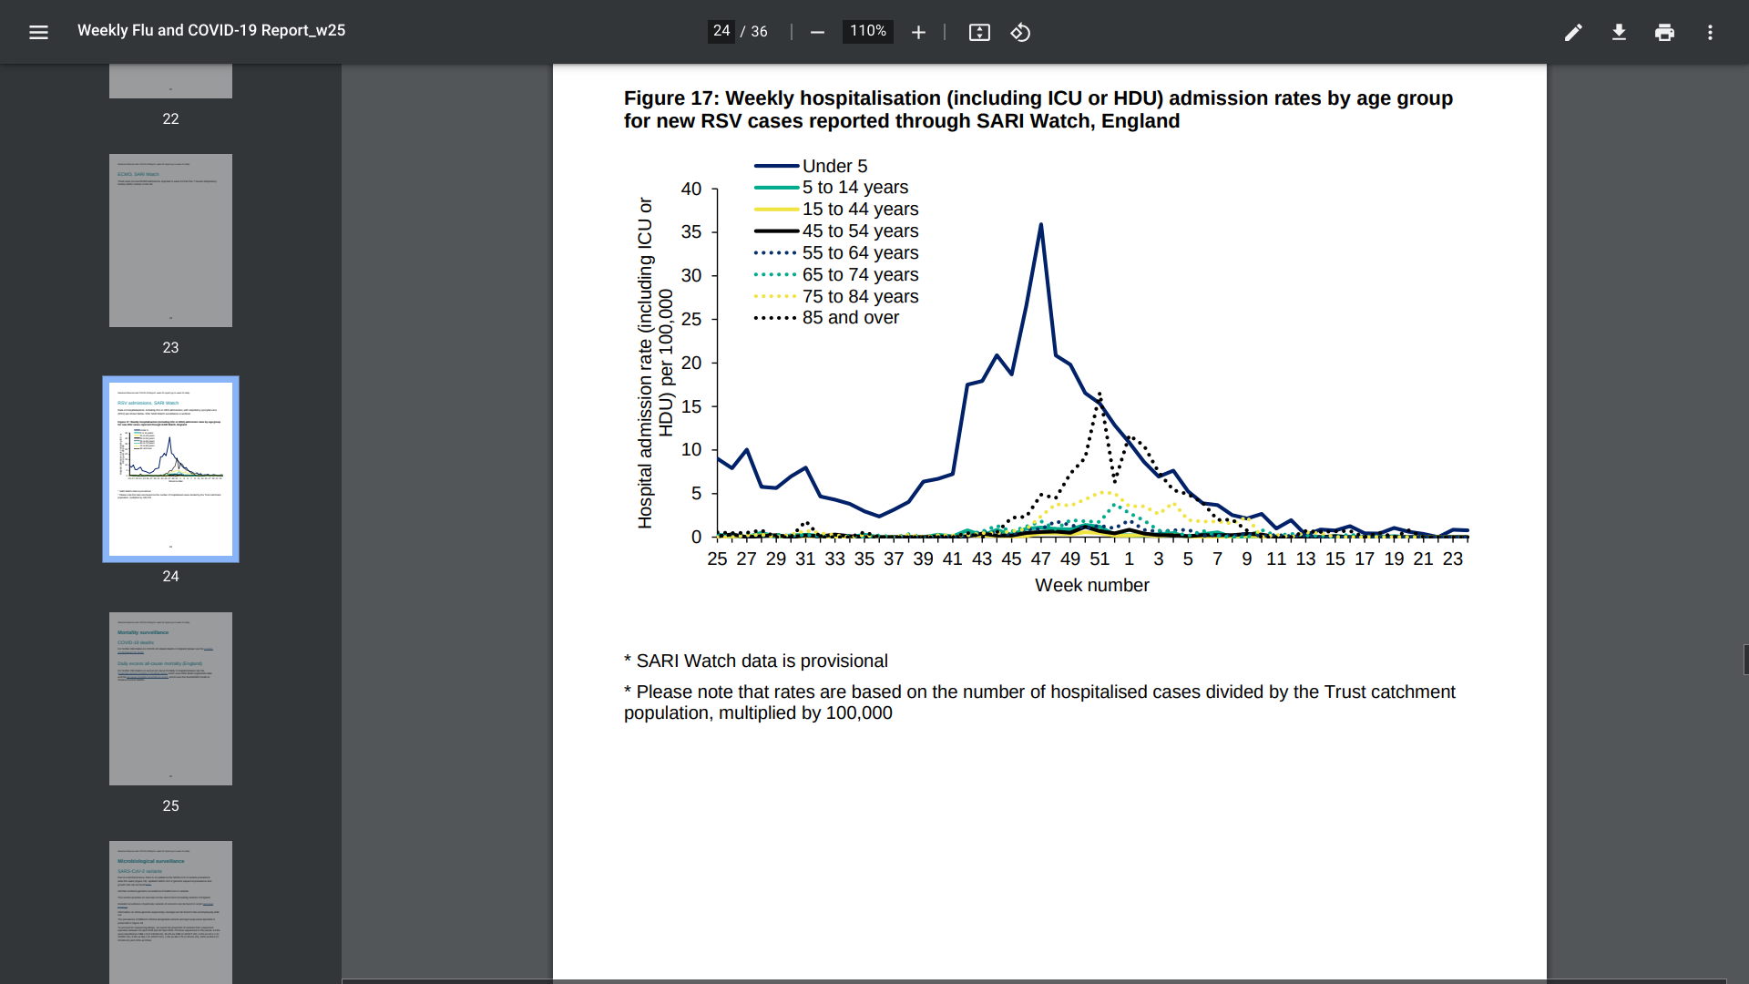Viewport: 1749px width, 984px height.
Task: Download the PDF file
Action: pyautogui.click(x=1619, y=33)
